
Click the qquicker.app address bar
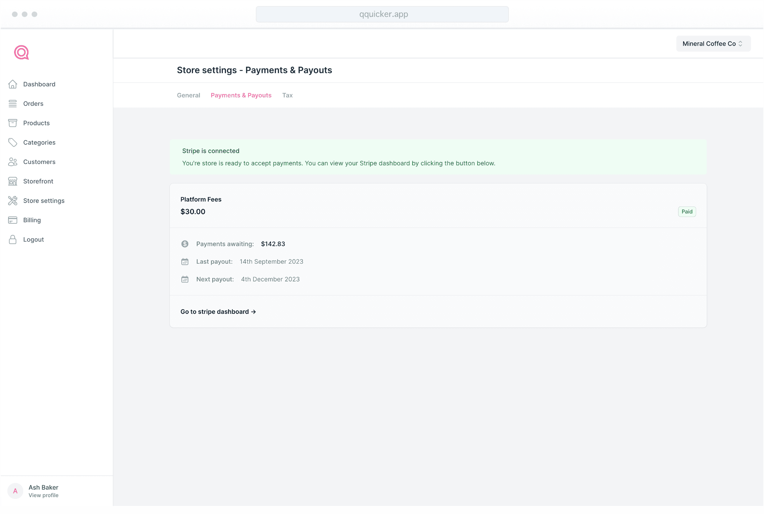(382, 14)
